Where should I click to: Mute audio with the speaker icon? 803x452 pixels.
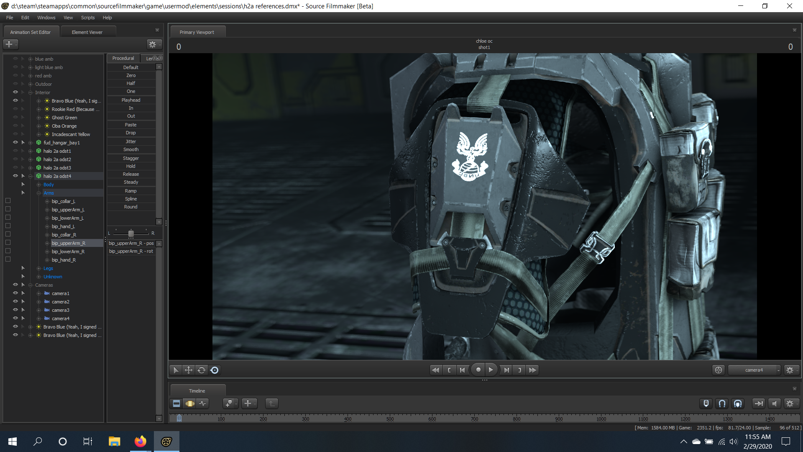pyautogui.click(x=774, y=403)
